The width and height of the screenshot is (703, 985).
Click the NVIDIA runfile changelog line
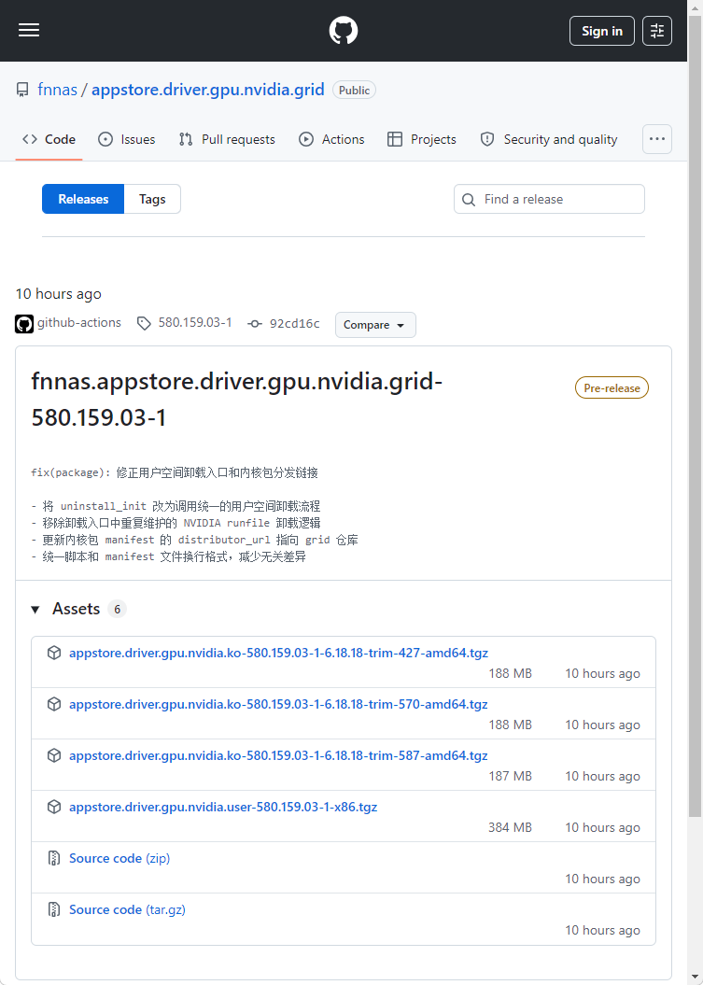point(176,523)
